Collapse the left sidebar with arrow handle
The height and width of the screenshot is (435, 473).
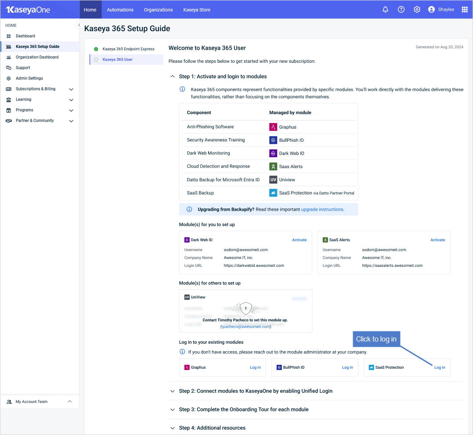point(79,25)
